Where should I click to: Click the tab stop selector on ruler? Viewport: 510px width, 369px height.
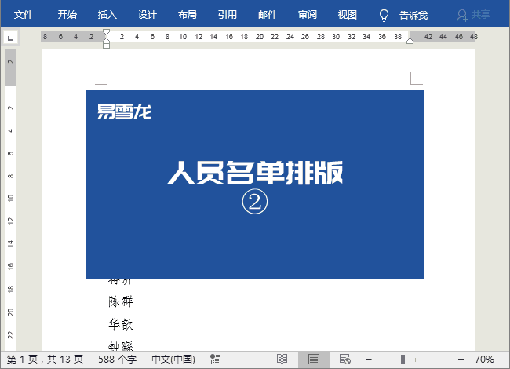[x=10, y=38]
